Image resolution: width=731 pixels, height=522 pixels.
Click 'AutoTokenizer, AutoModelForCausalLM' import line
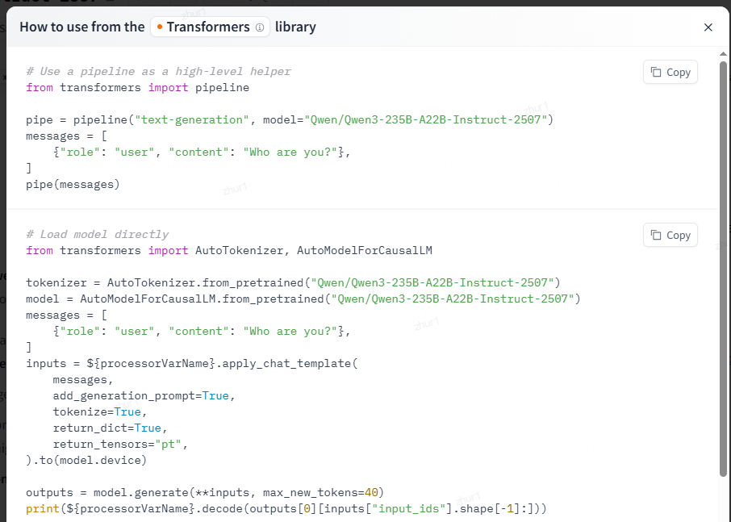point(229,251)
